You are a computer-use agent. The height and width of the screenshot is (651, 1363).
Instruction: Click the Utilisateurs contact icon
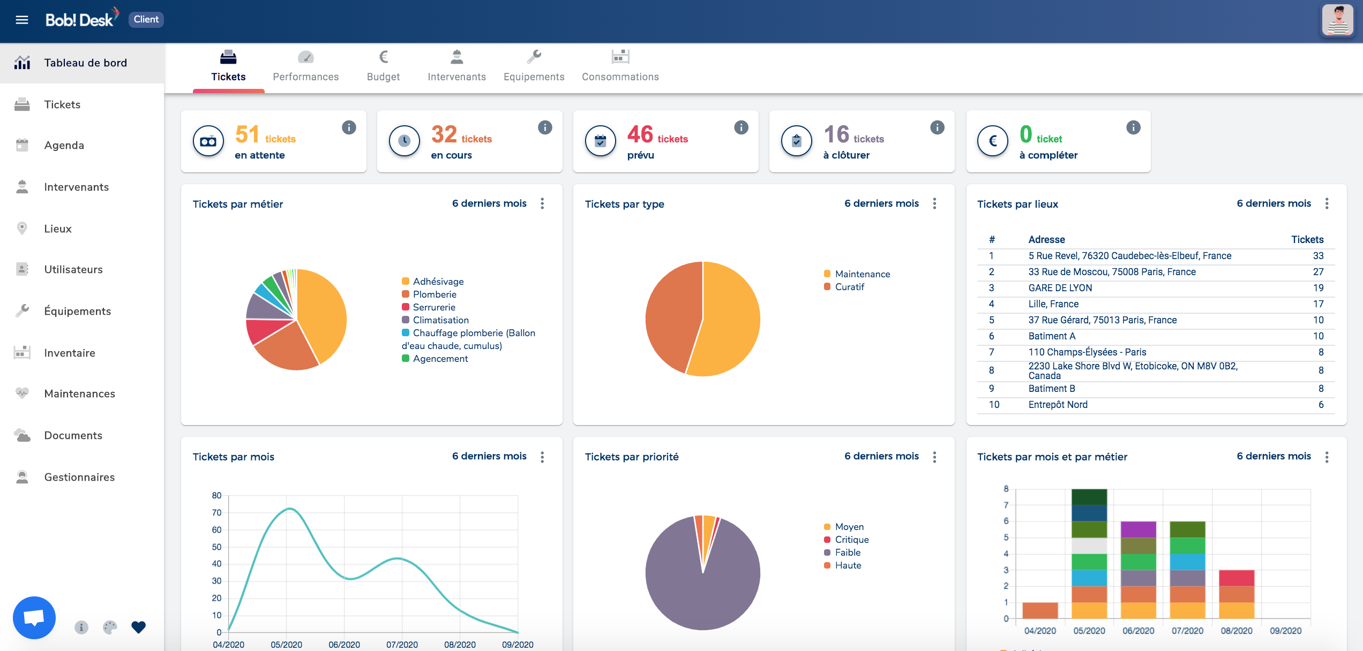(x=22, y=269)
